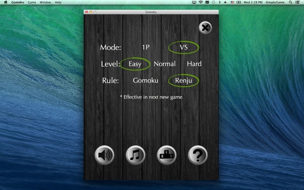The image size is (304, 190).
Task: Open the Game menu
Action: pos(32,3)
